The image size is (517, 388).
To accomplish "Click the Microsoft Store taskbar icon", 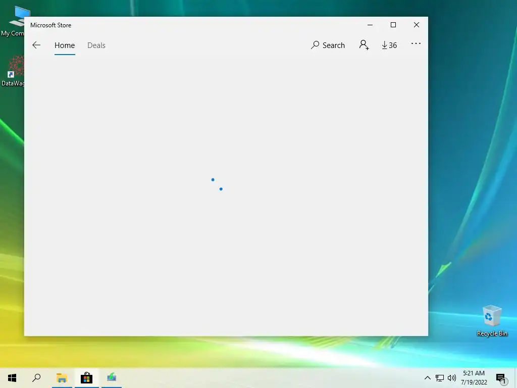I will point(86,378).
